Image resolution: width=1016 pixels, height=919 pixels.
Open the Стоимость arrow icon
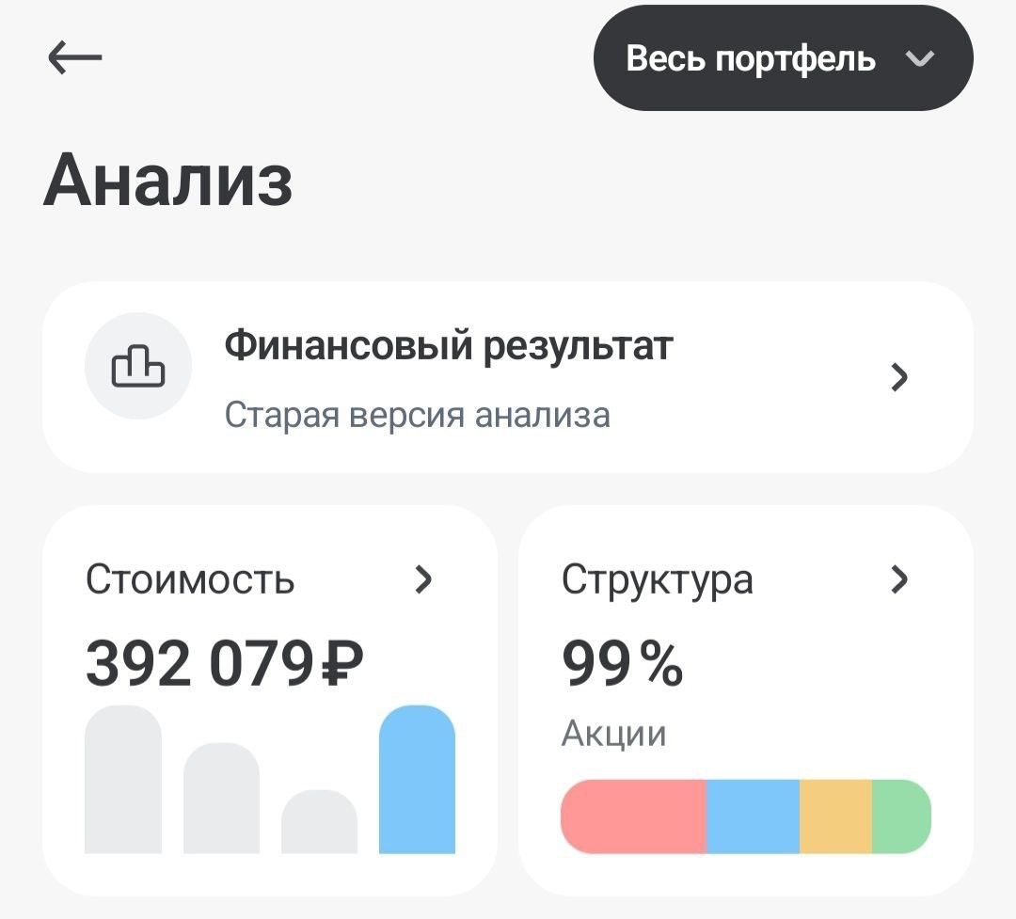click(x=425, y=580)
